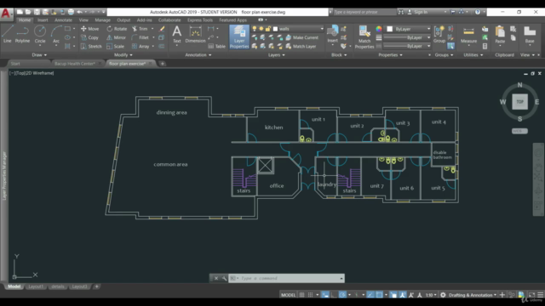The height and width of the screenshot is (306, 545).
Task: Toggle dynamic input in status bar
Action: tap(325, 295)
